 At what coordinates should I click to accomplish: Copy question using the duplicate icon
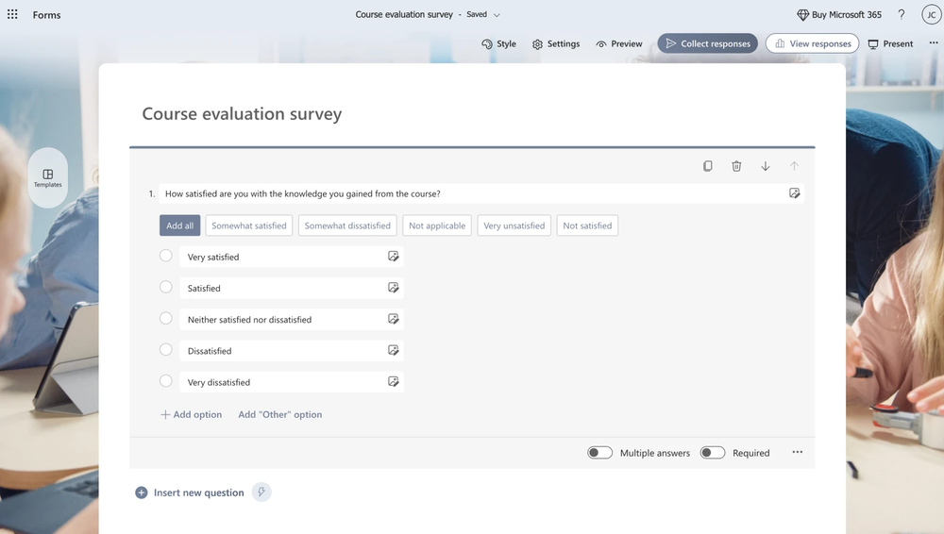[708, 166]
